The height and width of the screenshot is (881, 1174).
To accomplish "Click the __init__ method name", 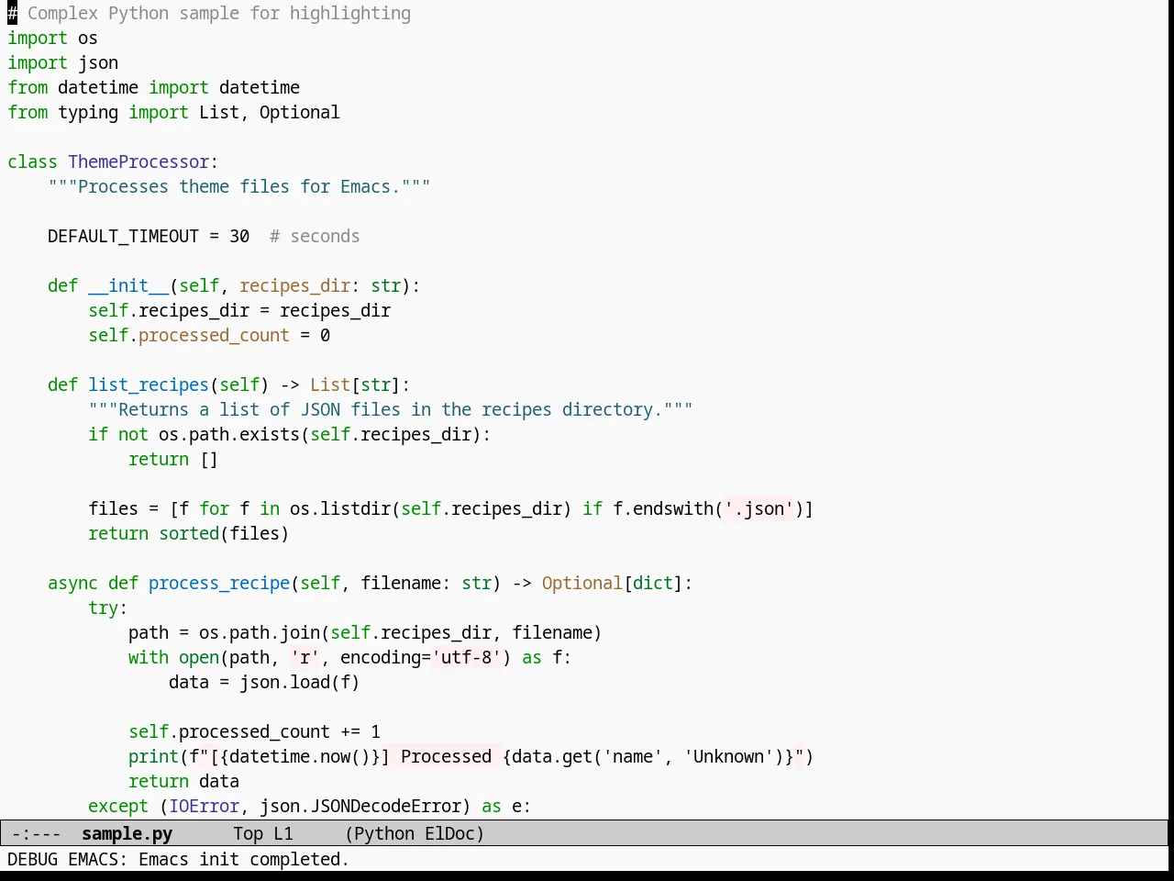I will coord(128,285).
